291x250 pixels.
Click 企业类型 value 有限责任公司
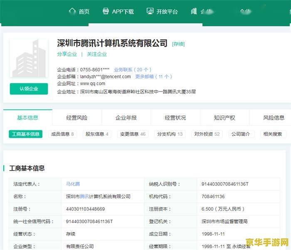[80, 246]
